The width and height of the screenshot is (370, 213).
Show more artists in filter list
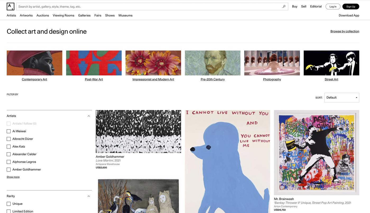(x=13, y=177)
